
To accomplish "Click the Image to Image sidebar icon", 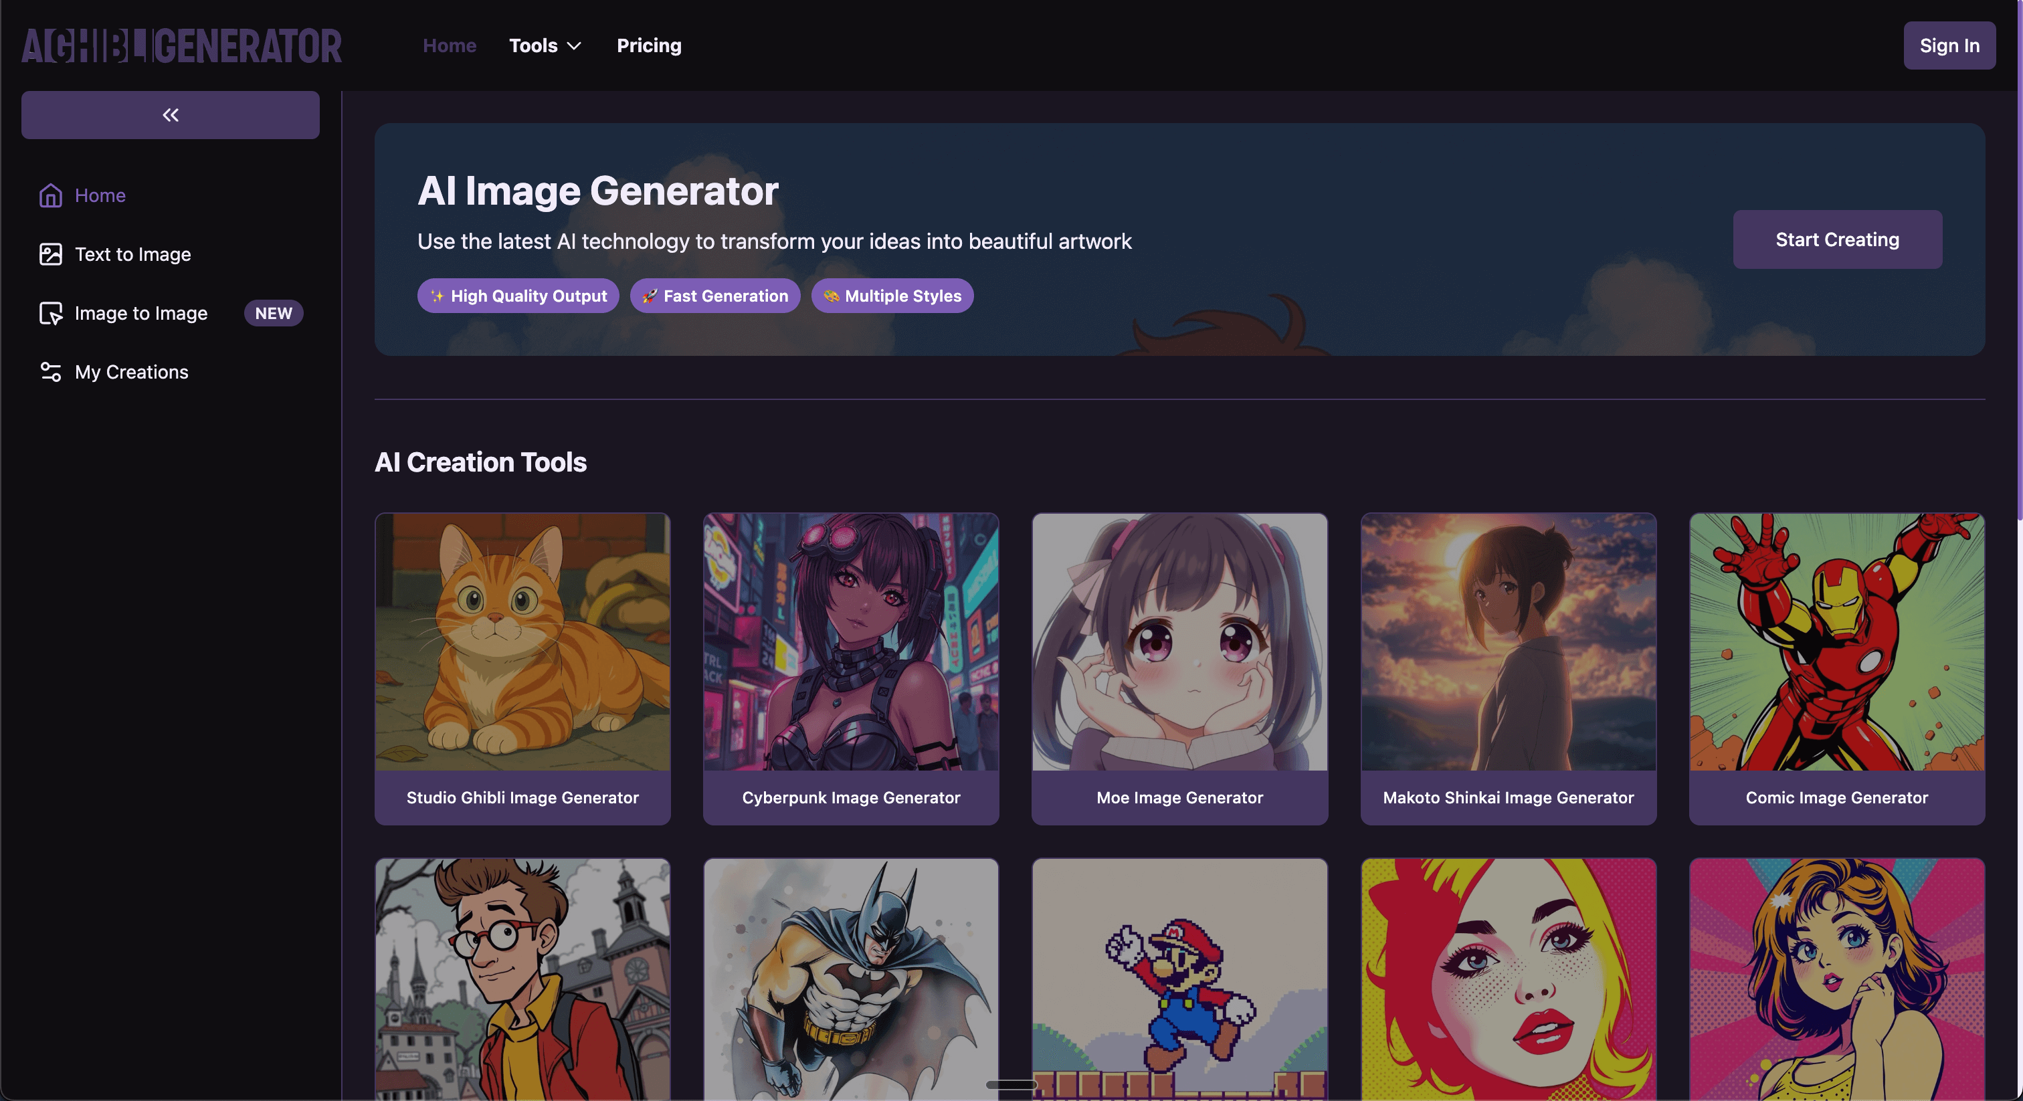I will tap(50, 313).
